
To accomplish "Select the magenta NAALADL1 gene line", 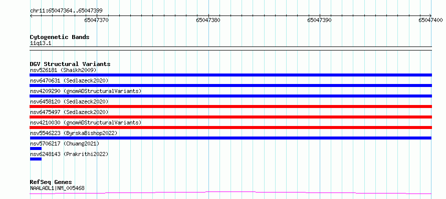I will pos(231,193).
